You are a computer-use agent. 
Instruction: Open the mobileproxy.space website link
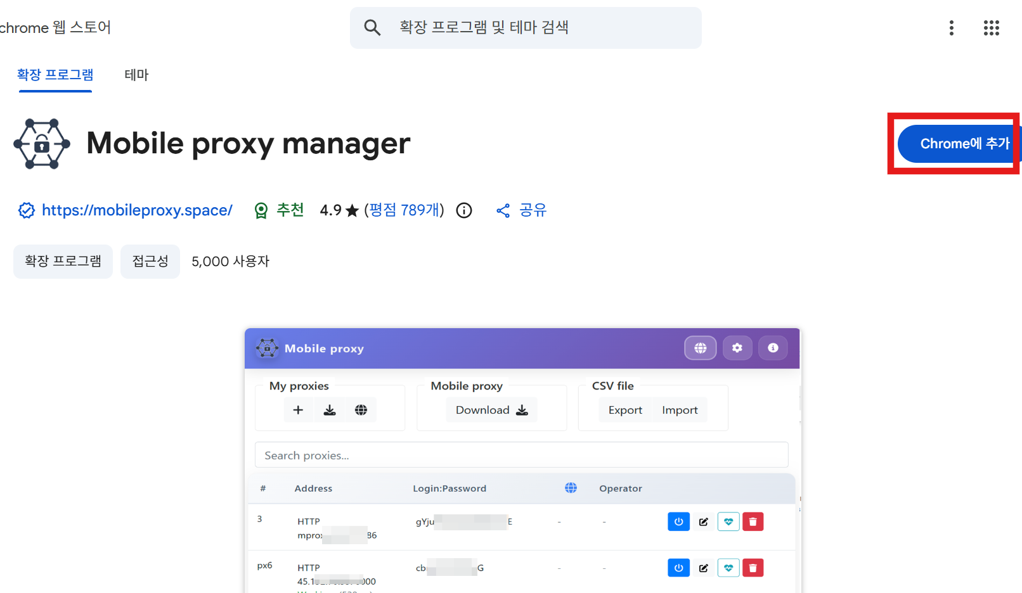click(137, 210)
